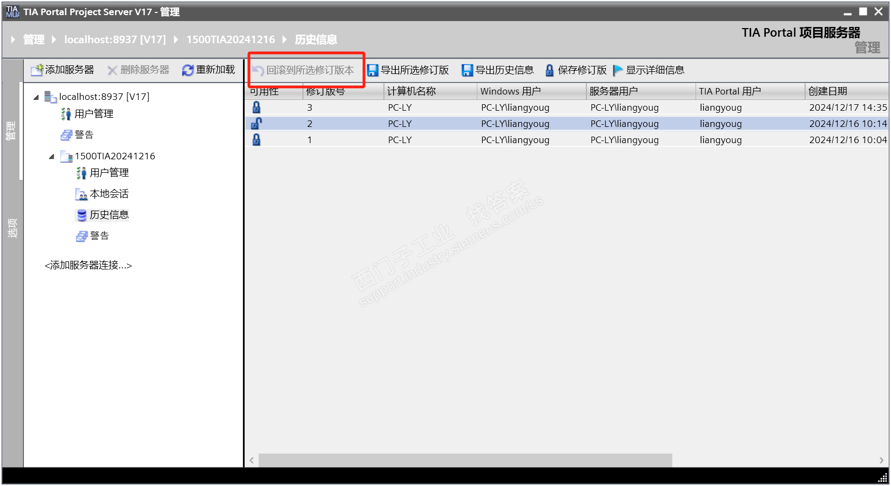Sort by the 修订版号 column header
891x486 pixels.
pyautogui.click(x=343, y=91)
